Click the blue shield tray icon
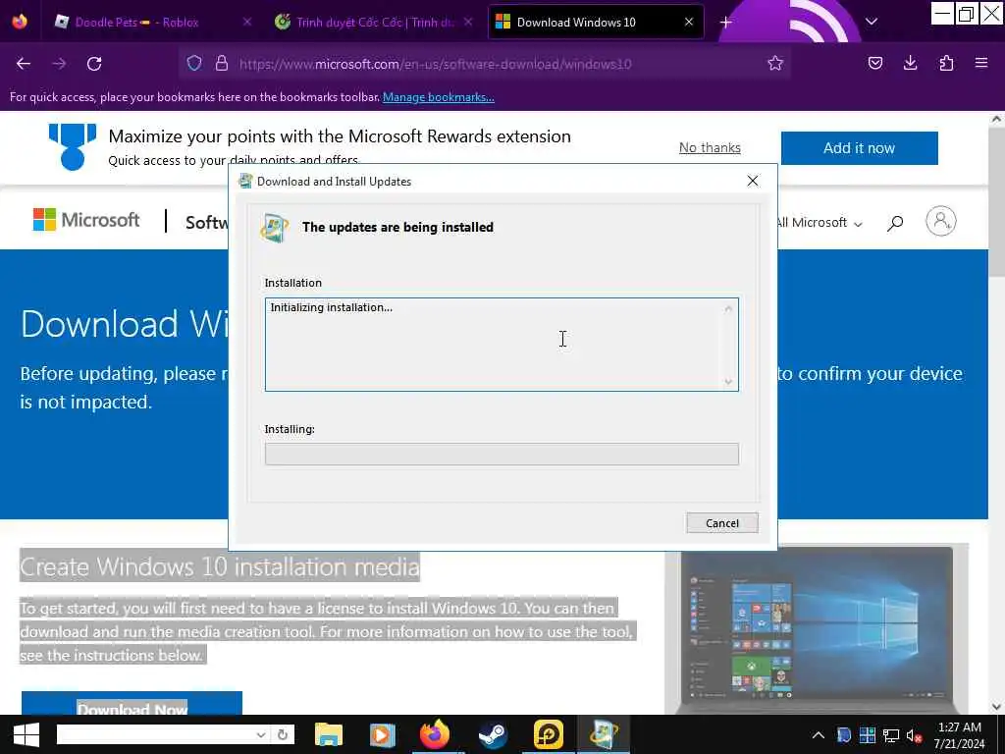 pos(843,734)
